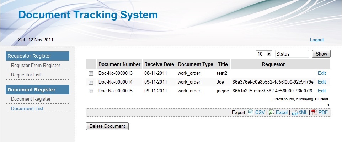Click the Show button
Viewport: 342px width, 142px height.
point(321,54)
